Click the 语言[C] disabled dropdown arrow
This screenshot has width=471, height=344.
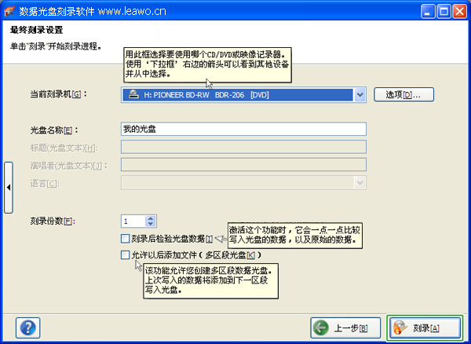coord(360,183)
